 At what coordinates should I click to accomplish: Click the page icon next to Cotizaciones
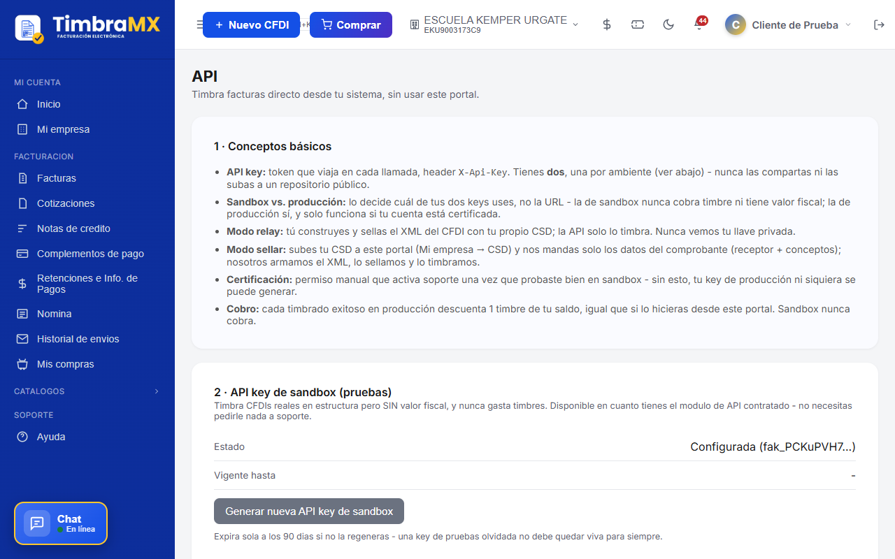click(22, 203)
